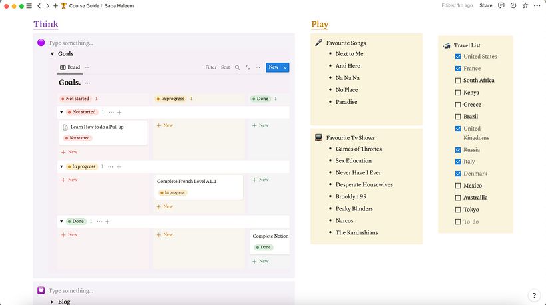The width and height of the screenshot is (546, 305).
Task: Open Goals board as full page
Action: (x=248, y=67)
